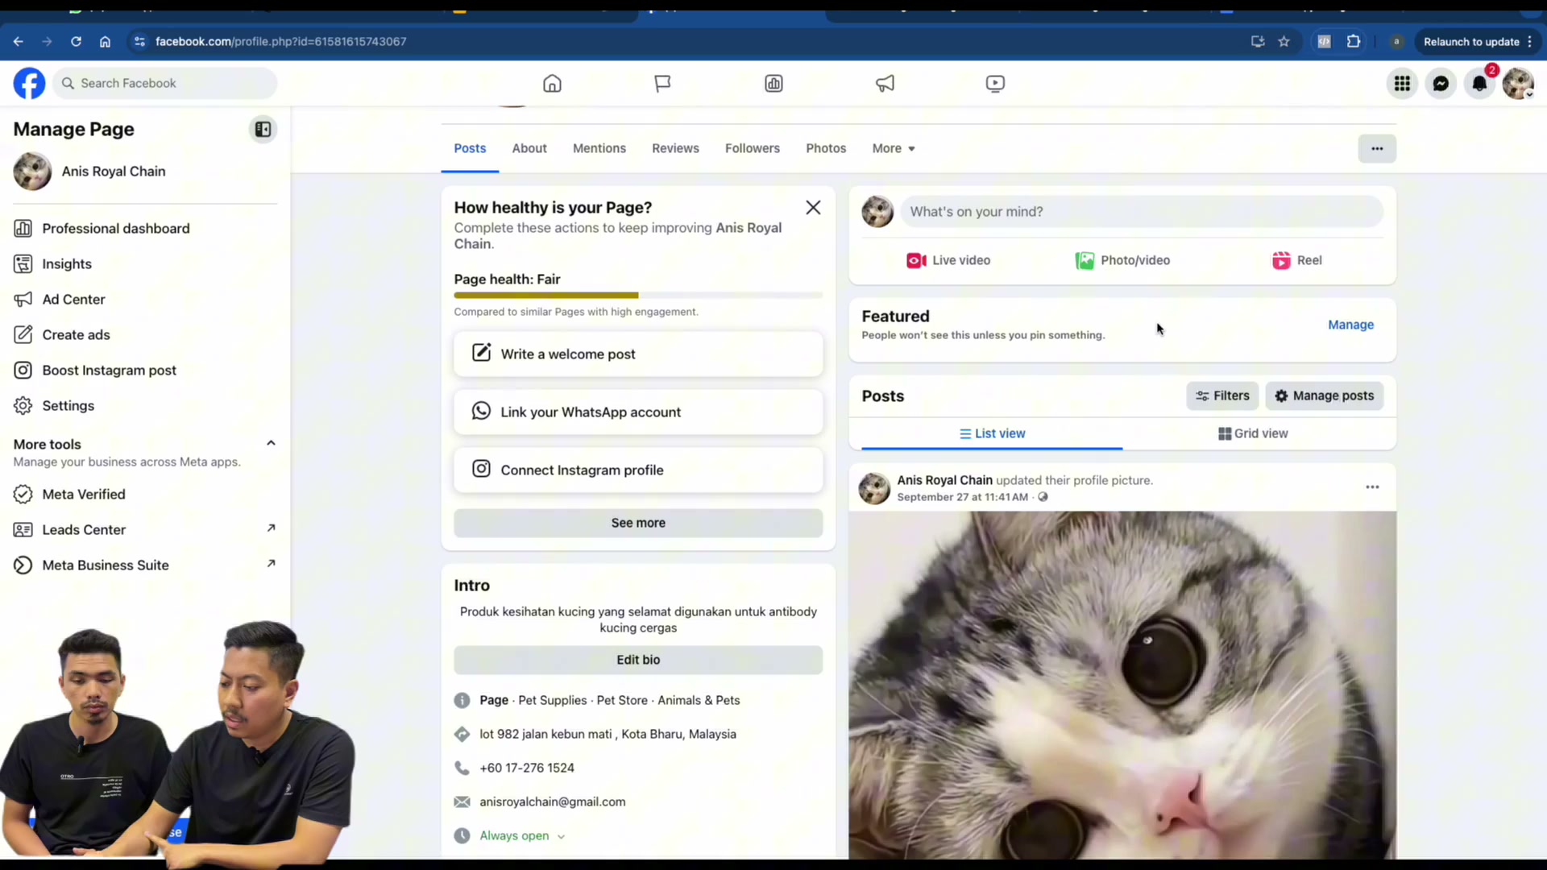Click the See more button

[x=638, y=523]
